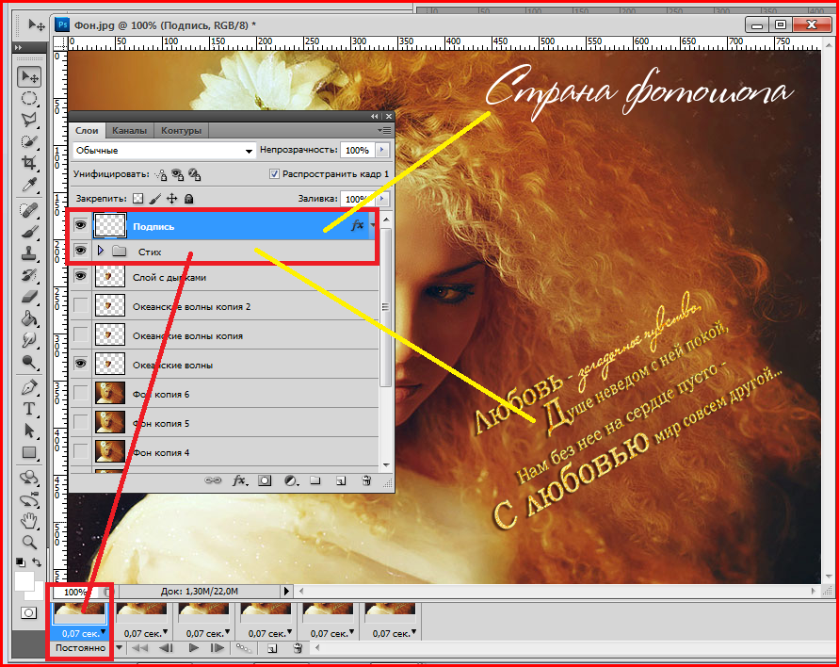
Task: Create new adjustment layer icon
Action: pyautogui.click(x=291, y=480)
